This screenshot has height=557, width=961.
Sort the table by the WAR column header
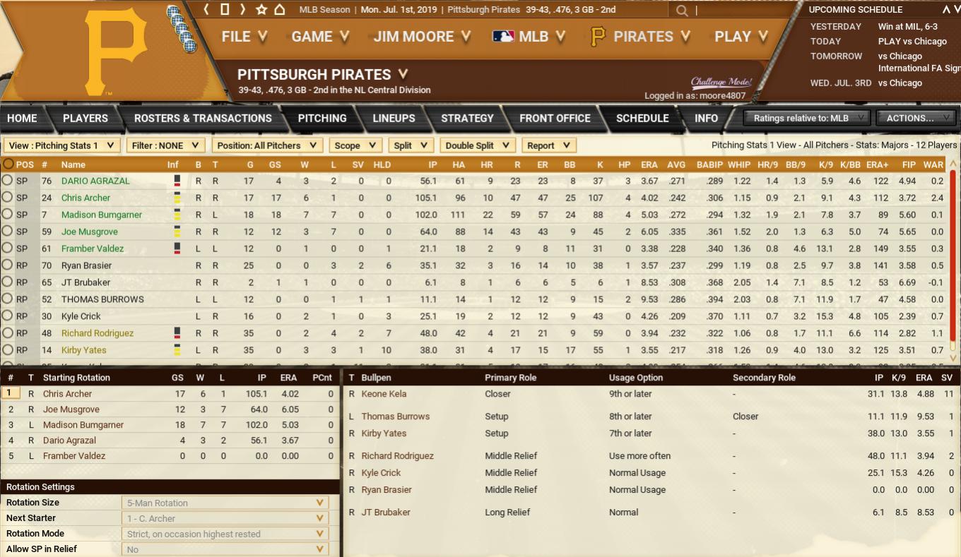pos(933,164)
